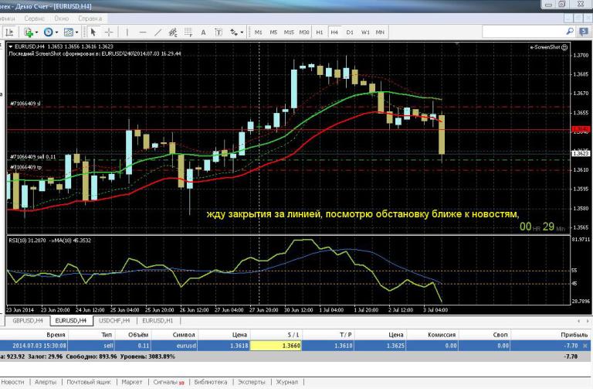Switch chart to H1 timeframe
The image size is (593, 389).
320,32
